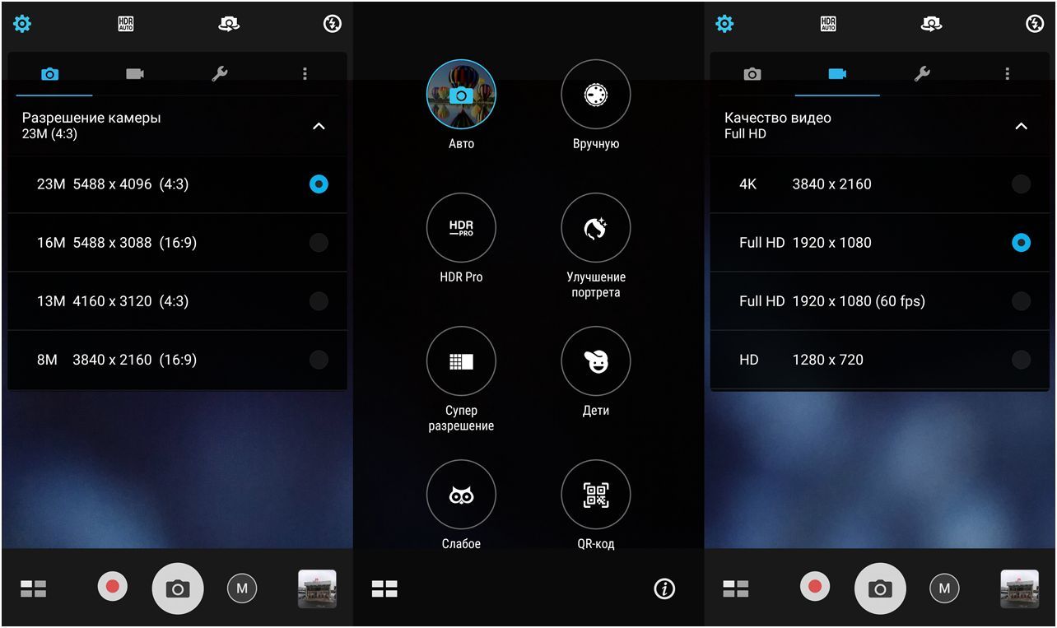
Task: Select the Авто shooting mode
Action: [x=461, y=95]
